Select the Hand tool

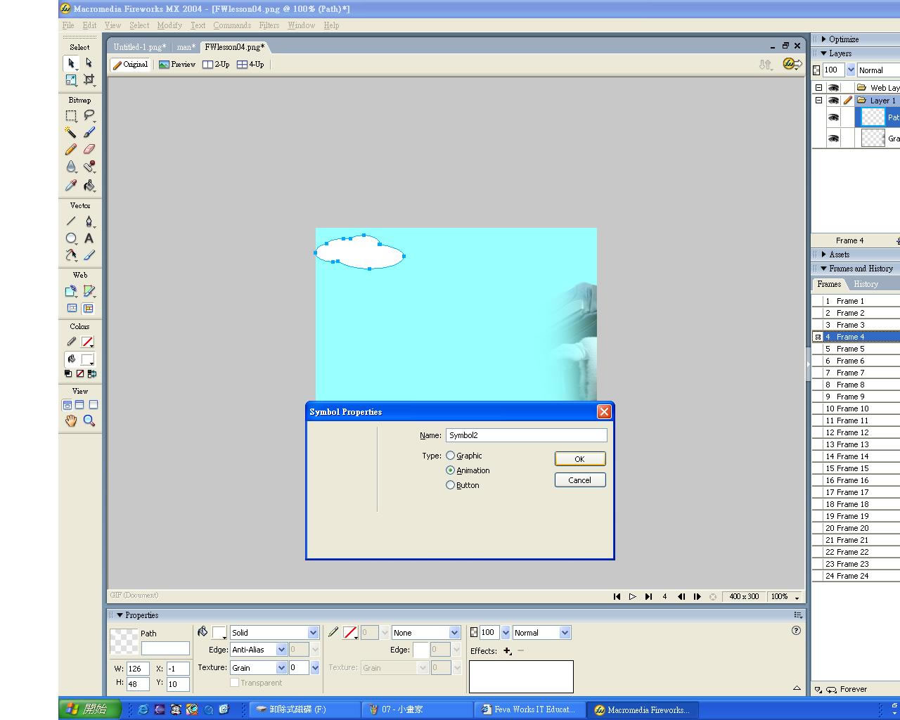(71, 420)
